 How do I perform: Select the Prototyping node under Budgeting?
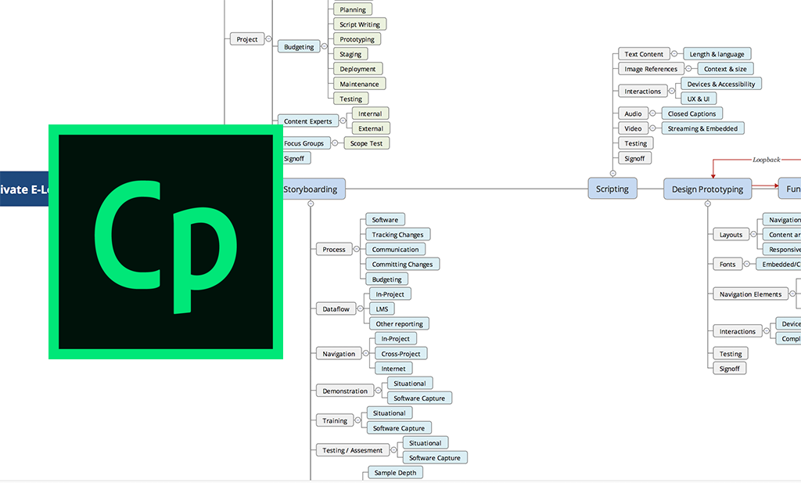tap(357, 39)
